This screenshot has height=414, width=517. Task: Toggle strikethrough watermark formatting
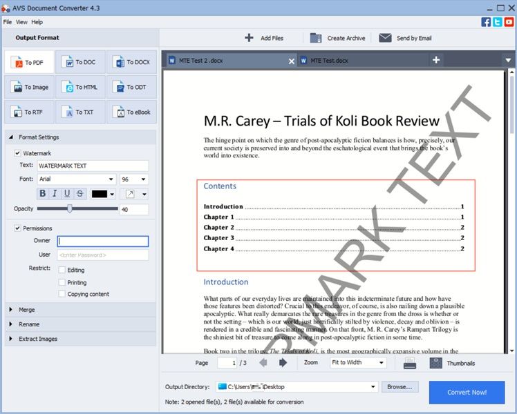point(79,193)
